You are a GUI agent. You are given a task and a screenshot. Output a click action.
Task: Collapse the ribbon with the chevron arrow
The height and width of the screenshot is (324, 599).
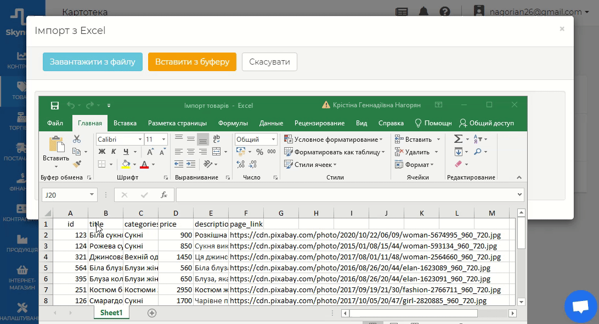(519, 177)
